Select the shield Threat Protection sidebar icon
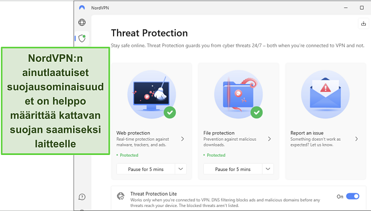Image resolution: width=371 pixels, height=211 pixels. (x=82, y=38)
